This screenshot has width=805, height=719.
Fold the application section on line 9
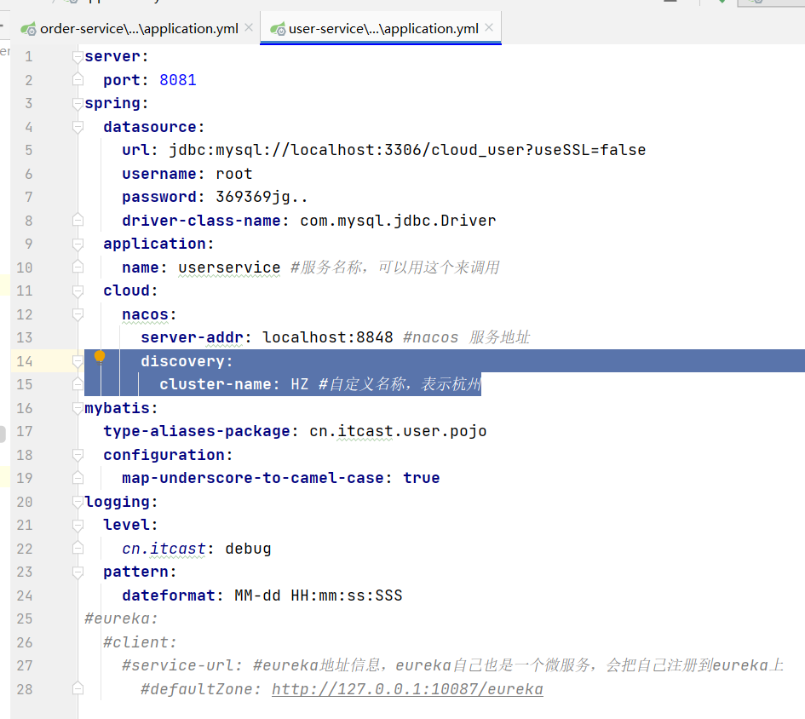(78, 244)
